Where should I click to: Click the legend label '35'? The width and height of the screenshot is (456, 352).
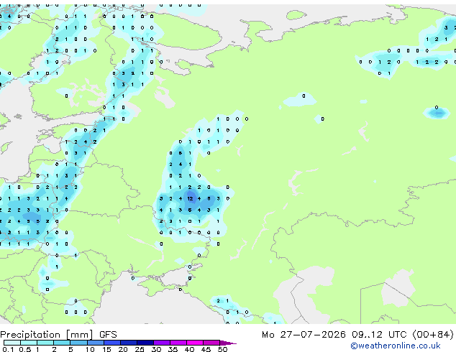[173, 349]
